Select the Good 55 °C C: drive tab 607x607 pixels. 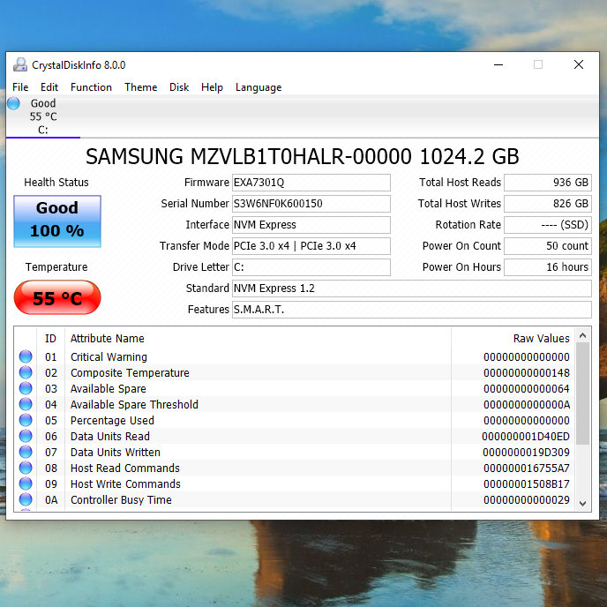tap(43, 116)
